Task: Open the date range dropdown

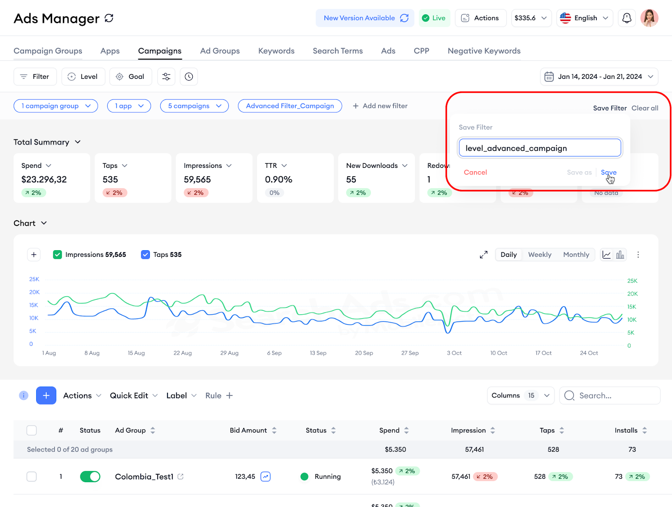Action: point(599,76)
